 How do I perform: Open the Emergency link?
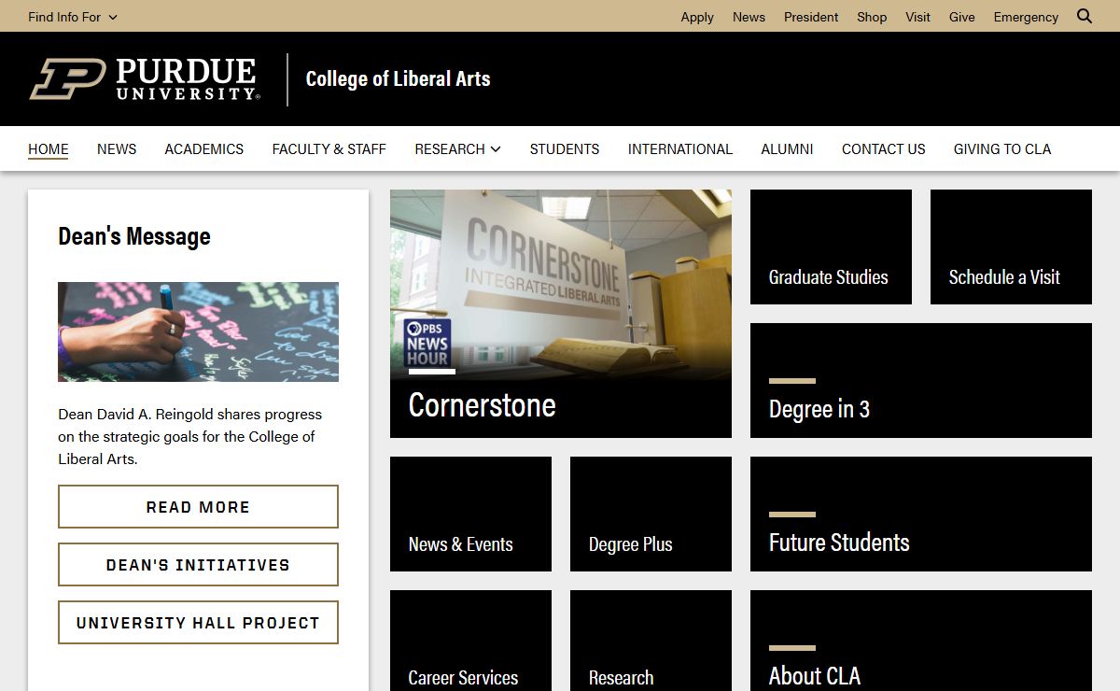click(x=1026, y=17)
